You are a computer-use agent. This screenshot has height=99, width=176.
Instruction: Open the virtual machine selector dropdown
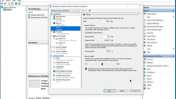tap(65, 11)
